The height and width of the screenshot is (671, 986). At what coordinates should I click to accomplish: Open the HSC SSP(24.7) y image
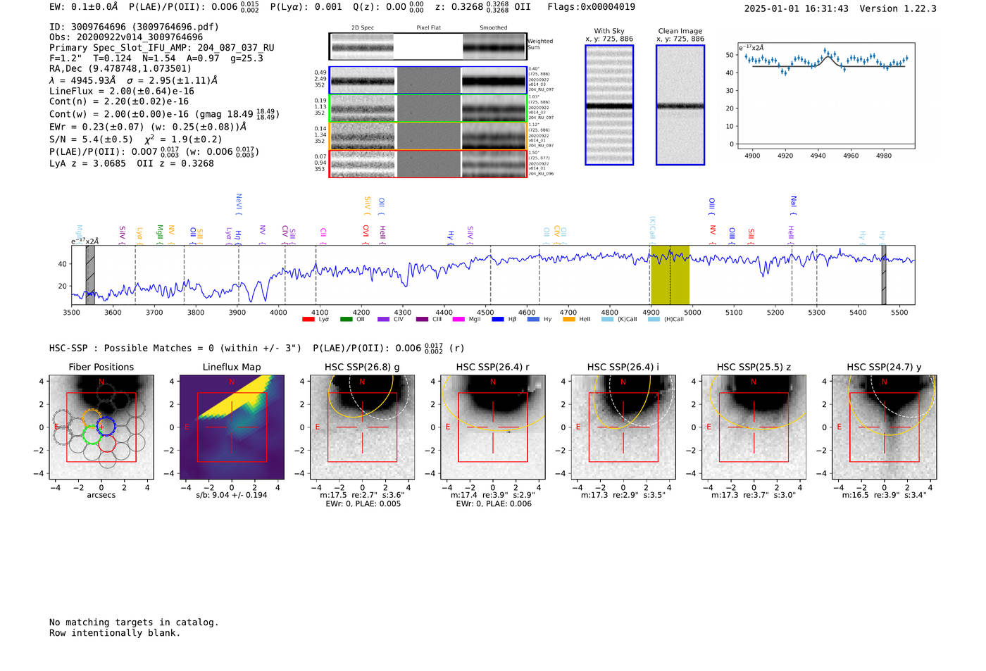(885, 427)
